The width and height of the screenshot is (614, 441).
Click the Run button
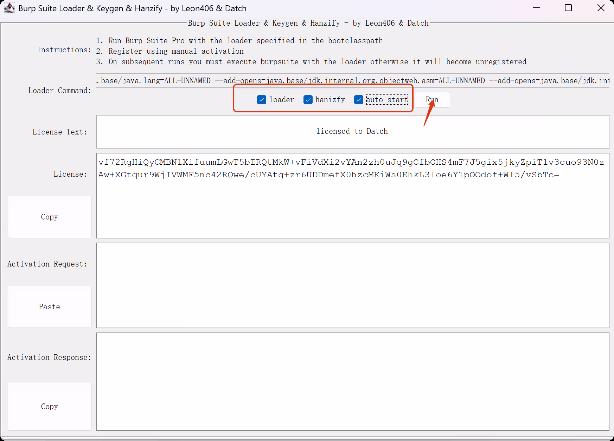pyautogui.click(x=432, y=100)
